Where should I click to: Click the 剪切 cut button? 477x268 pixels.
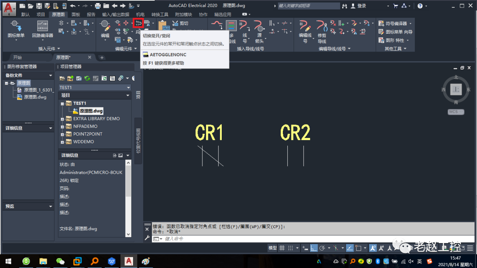pyautogui.click(x=180, y=23)
